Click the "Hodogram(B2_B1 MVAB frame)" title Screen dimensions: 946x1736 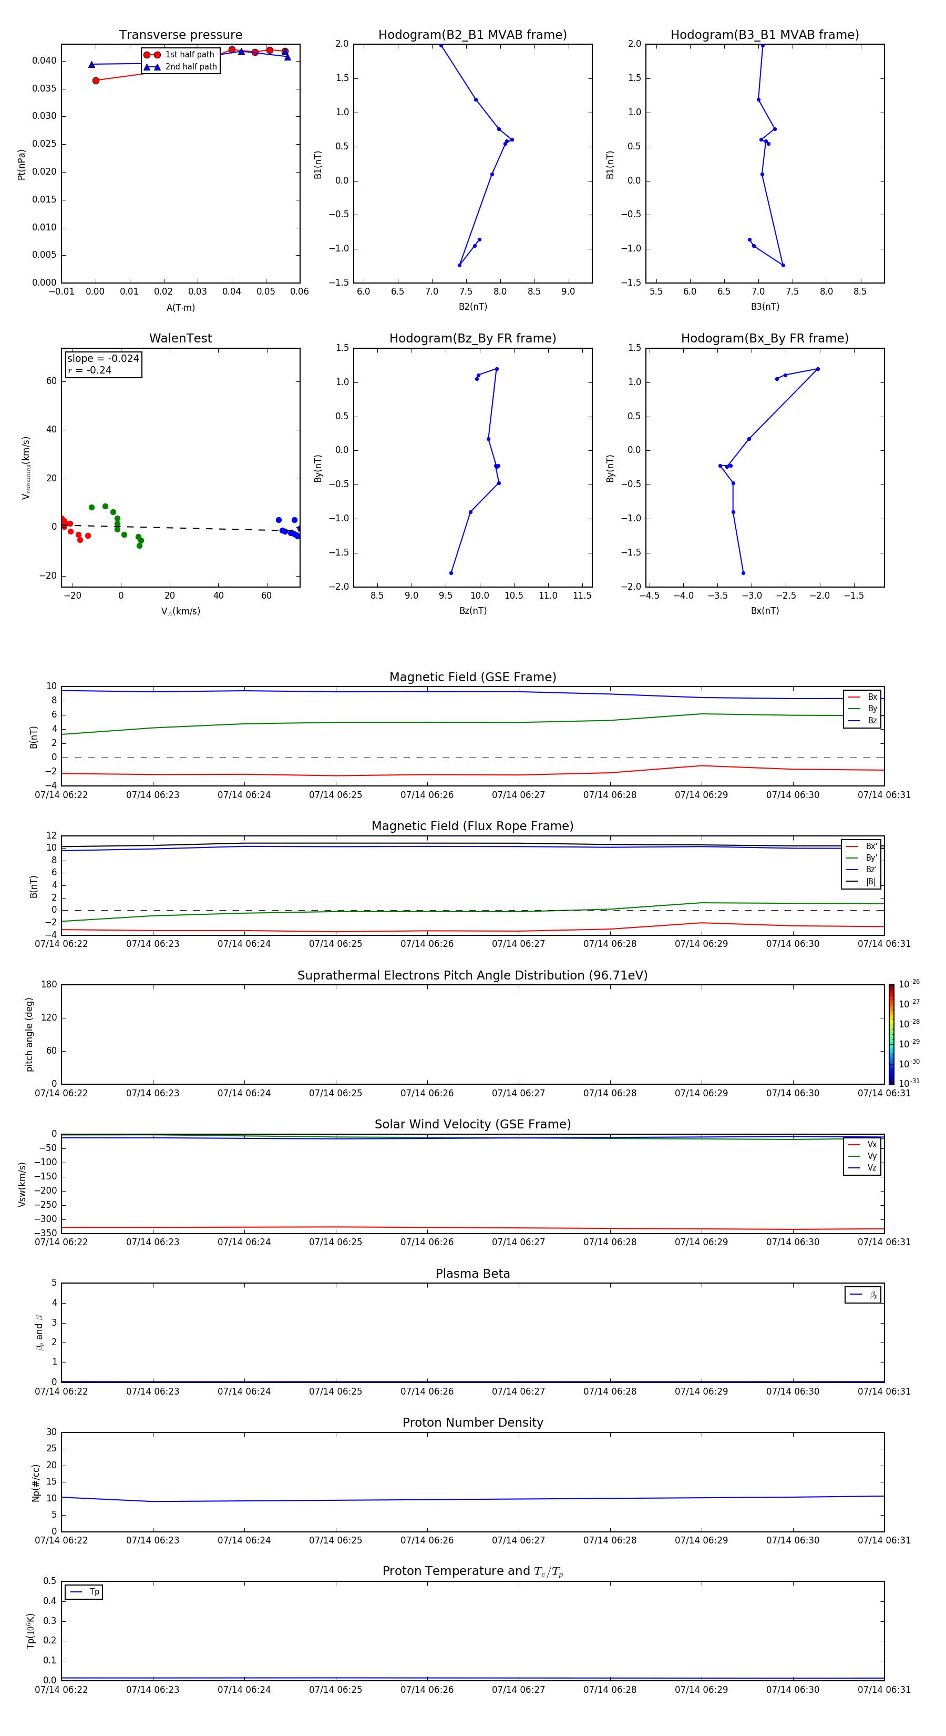[472, 35]
